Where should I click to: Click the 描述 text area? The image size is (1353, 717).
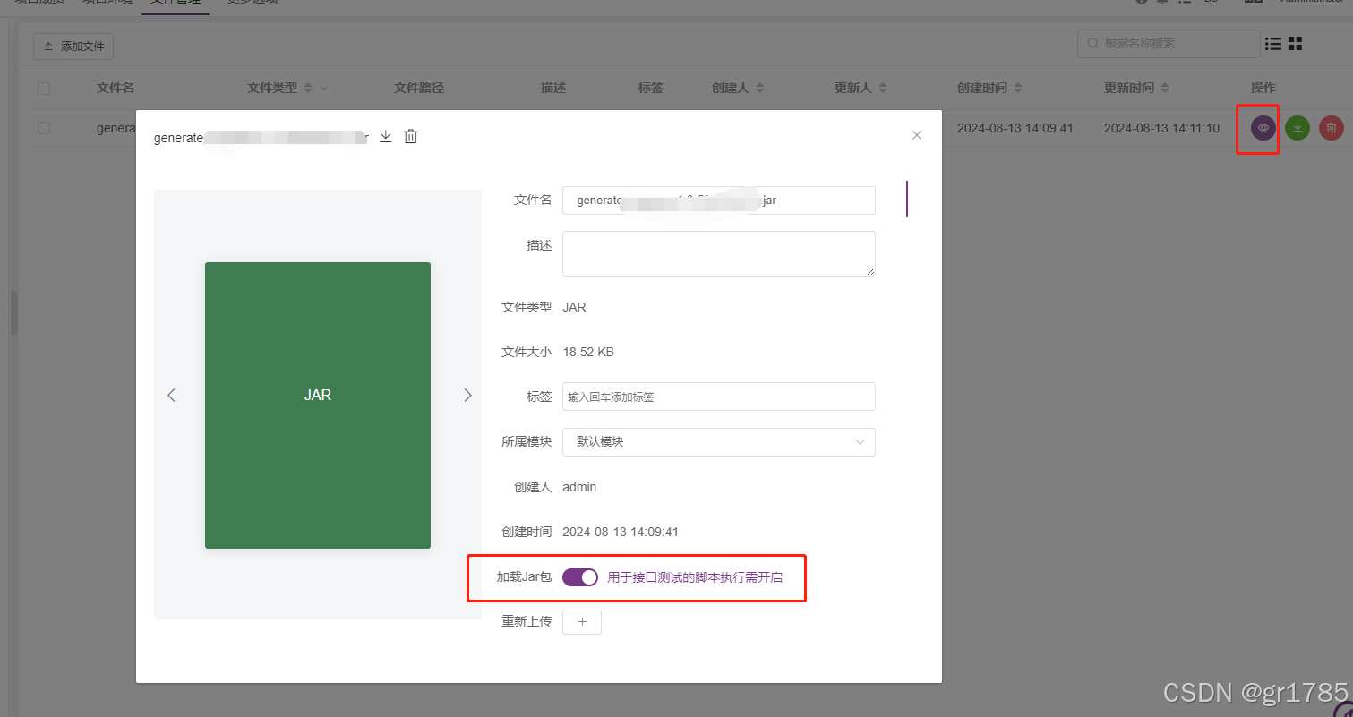click(x=719, y=253)
